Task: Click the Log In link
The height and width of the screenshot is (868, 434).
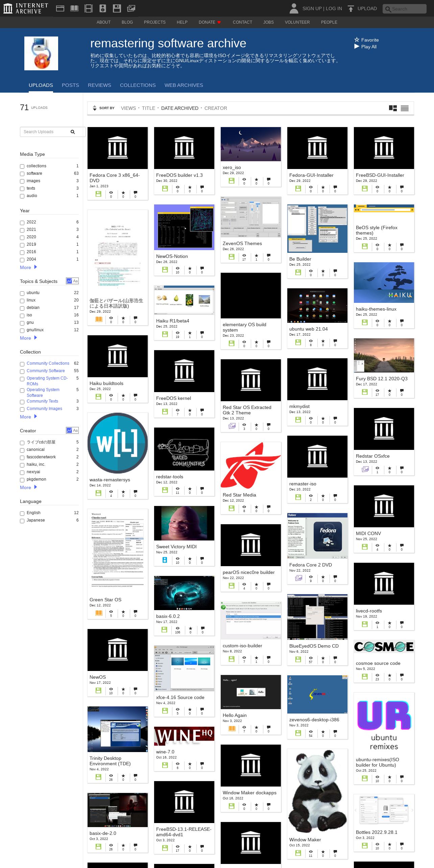Action: [334, 8]
